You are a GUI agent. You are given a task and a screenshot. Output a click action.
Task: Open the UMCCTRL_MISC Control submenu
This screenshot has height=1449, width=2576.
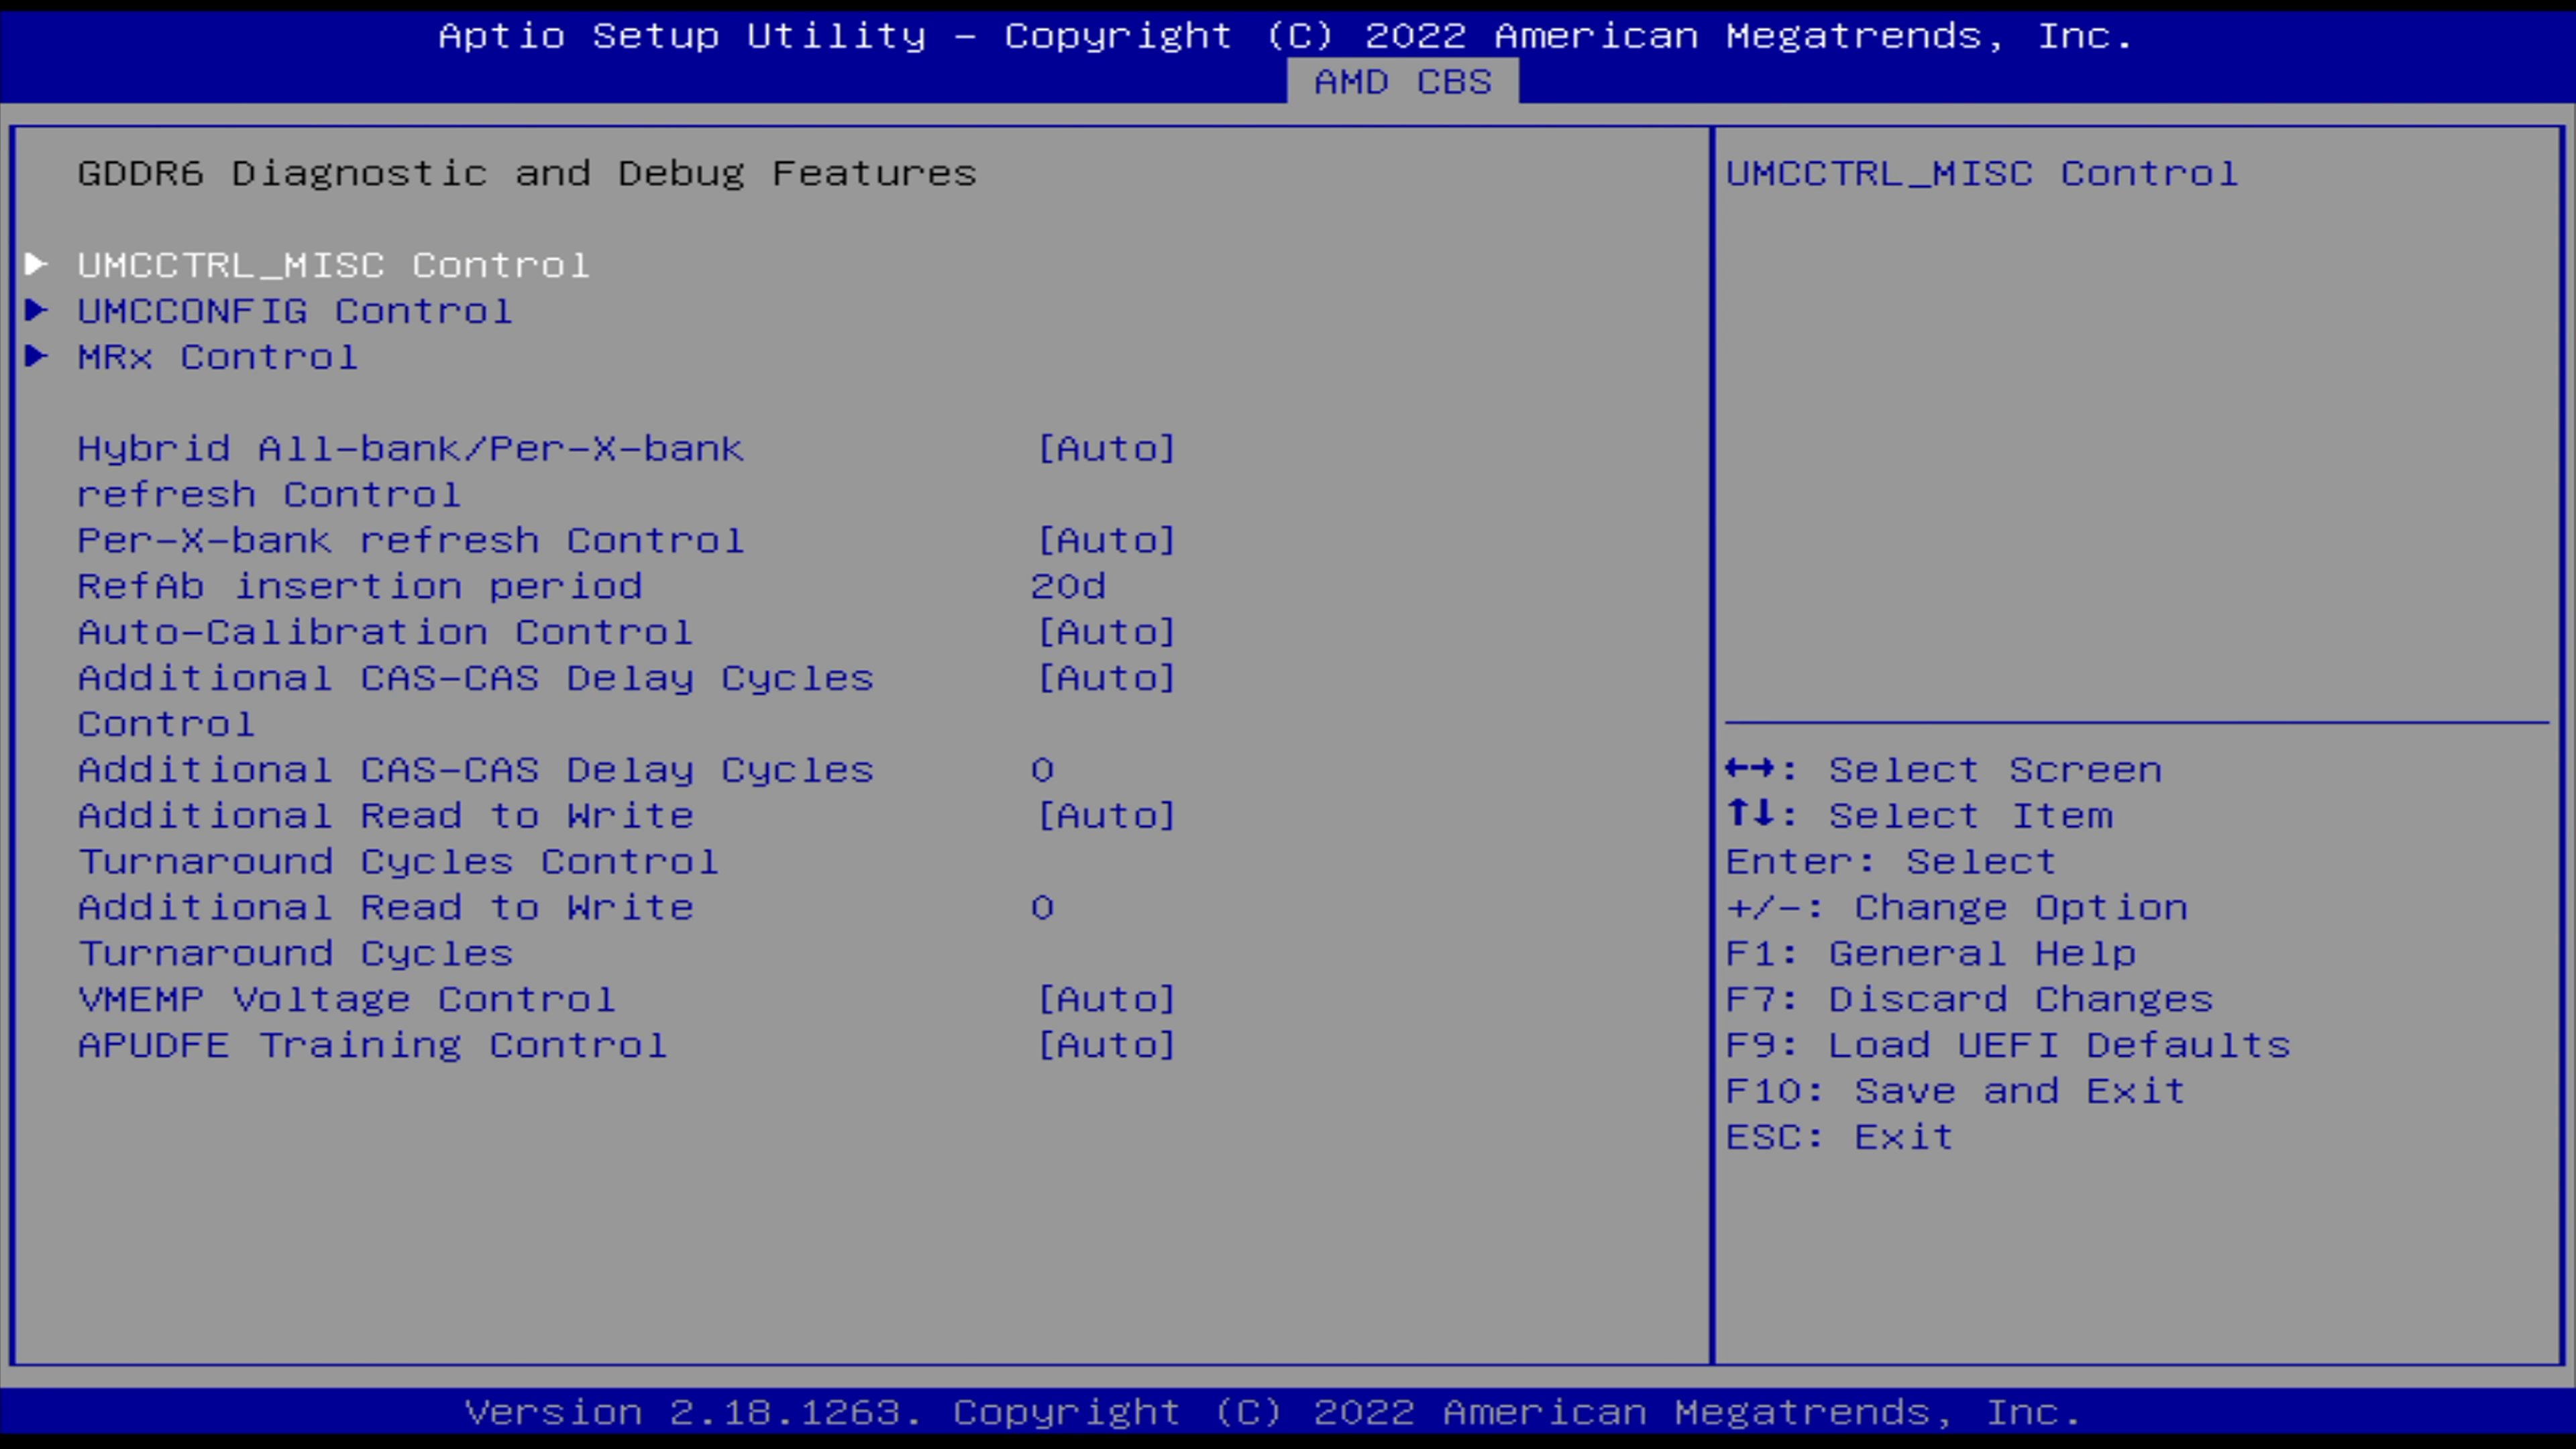pyautogui.click(x=334, y=265)
